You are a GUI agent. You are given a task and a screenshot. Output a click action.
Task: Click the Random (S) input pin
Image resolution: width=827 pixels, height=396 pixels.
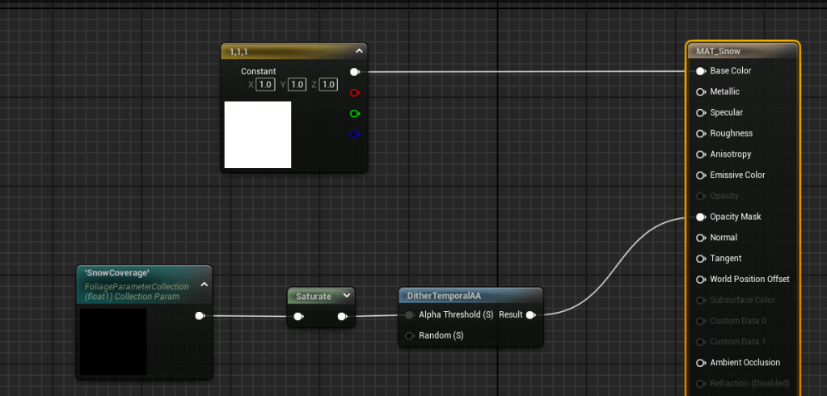pos(410,335)
